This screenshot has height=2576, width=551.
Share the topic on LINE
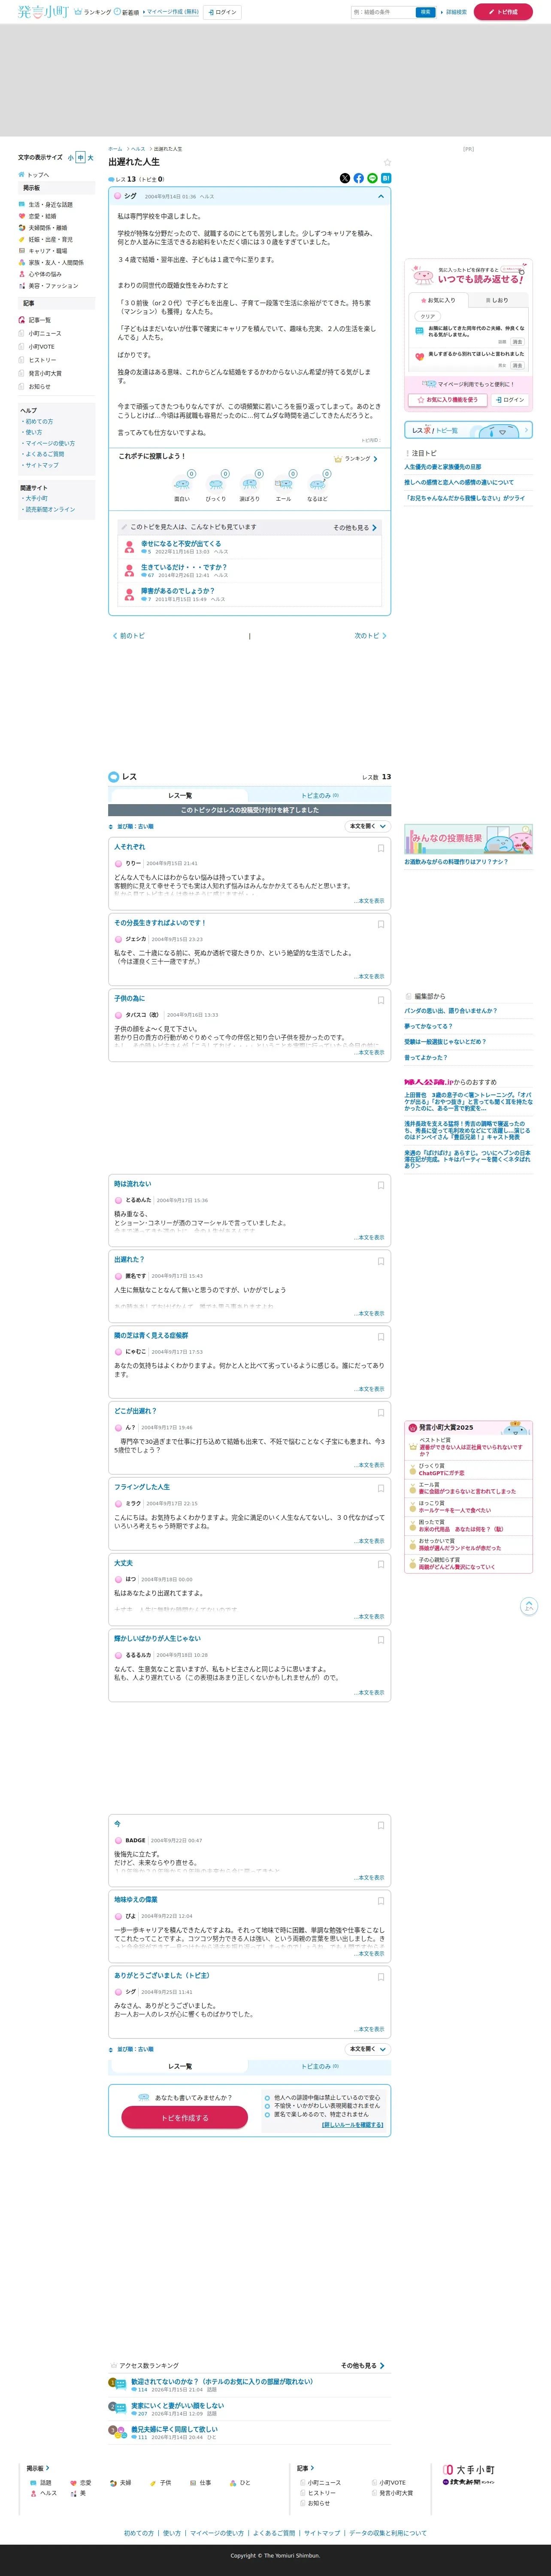[373, 178]
